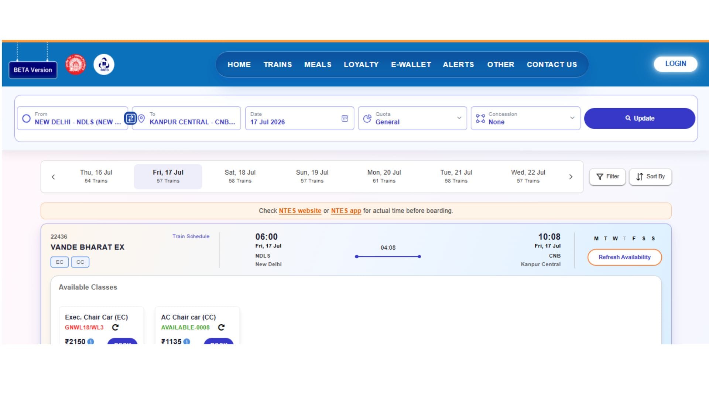Select the CC class chip
This screenshot has height=399, width=709.
click(80, 262)
